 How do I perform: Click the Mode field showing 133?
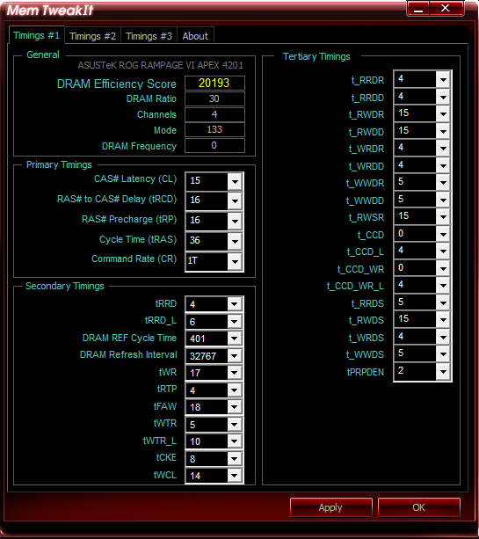[x=214, y=129]
